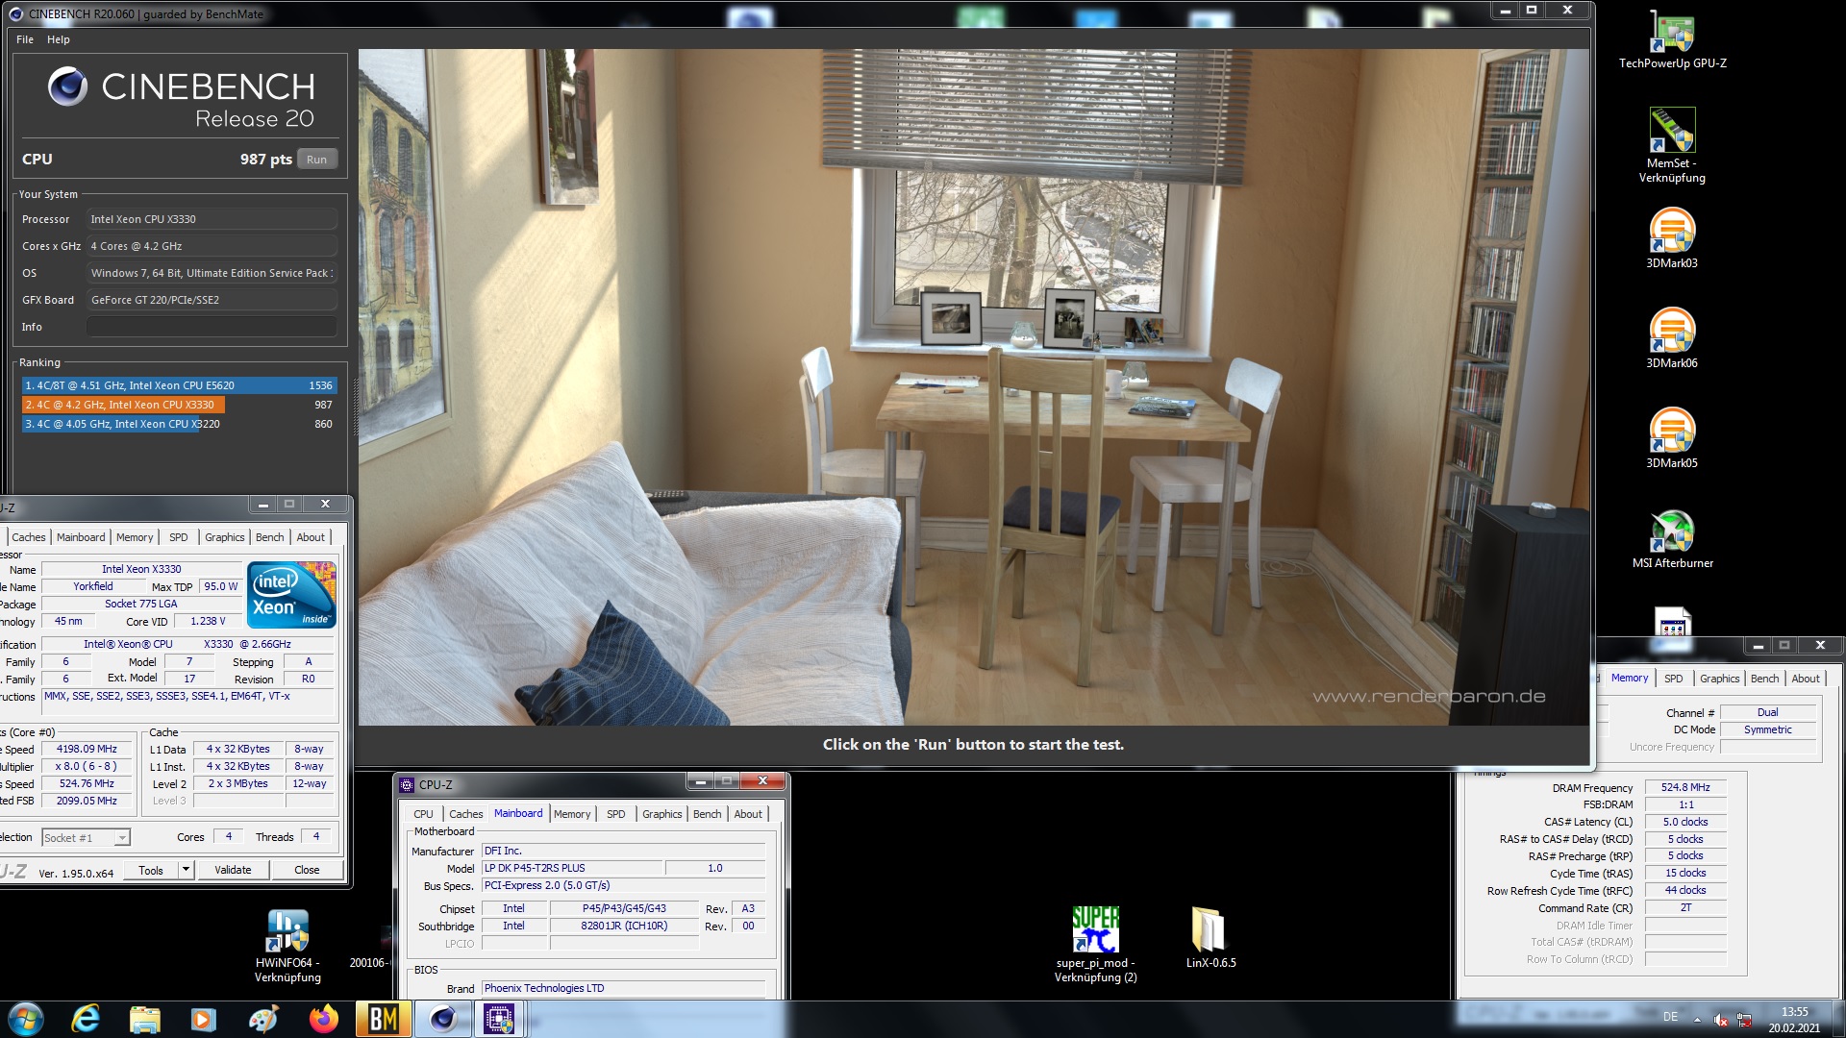Open Caches tab in left CPU-Z window
The width and height of the screenshot is (1846, 1038).
coord(28,537)
